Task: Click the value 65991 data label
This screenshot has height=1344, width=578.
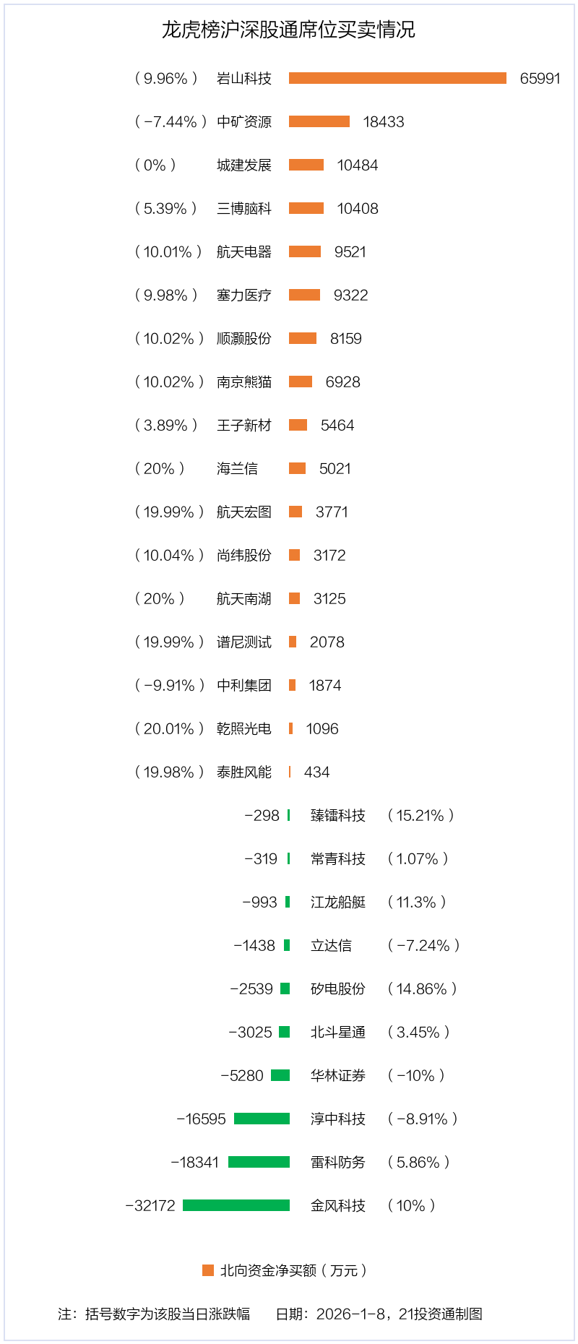Action: point(540,78)
